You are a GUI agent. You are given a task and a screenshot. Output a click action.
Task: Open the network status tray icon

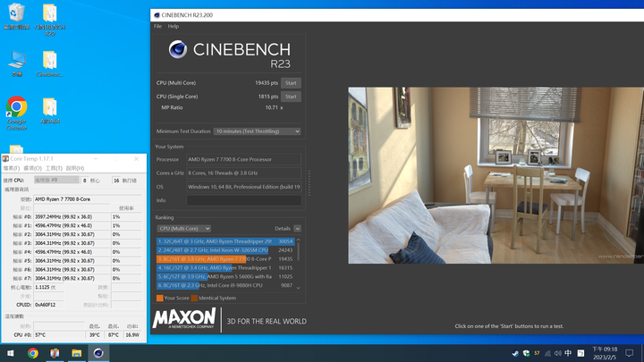click(x=547, y=353)
